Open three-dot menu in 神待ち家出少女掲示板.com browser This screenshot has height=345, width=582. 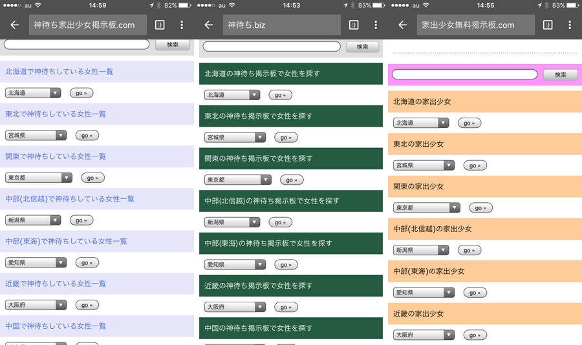click(x=182, y=25)
